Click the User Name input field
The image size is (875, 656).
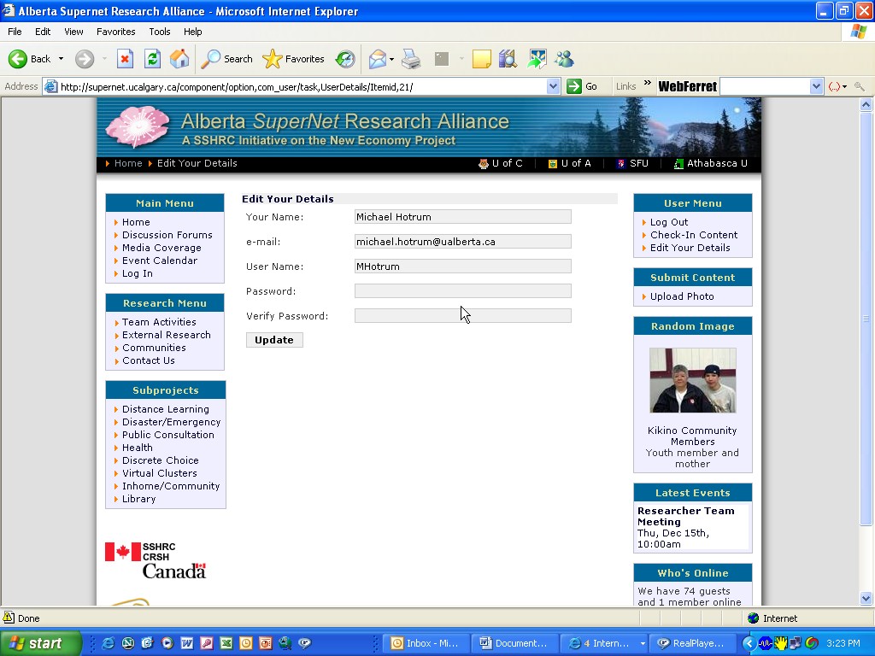coord(462,266)
